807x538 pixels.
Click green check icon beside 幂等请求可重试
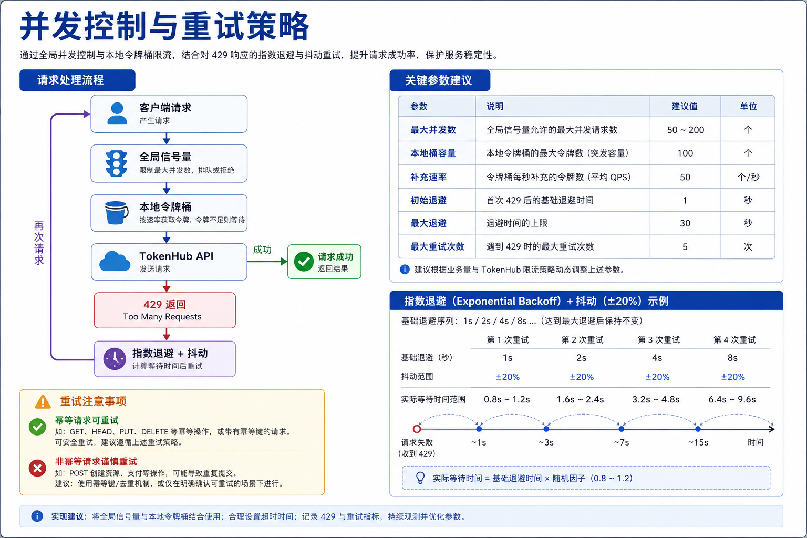[37, 427]
